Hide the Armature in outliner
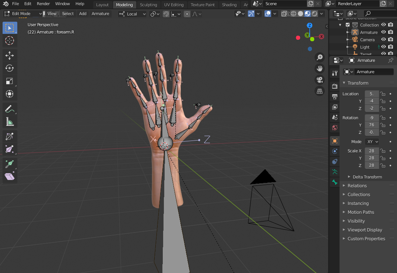 click(383, 32)
